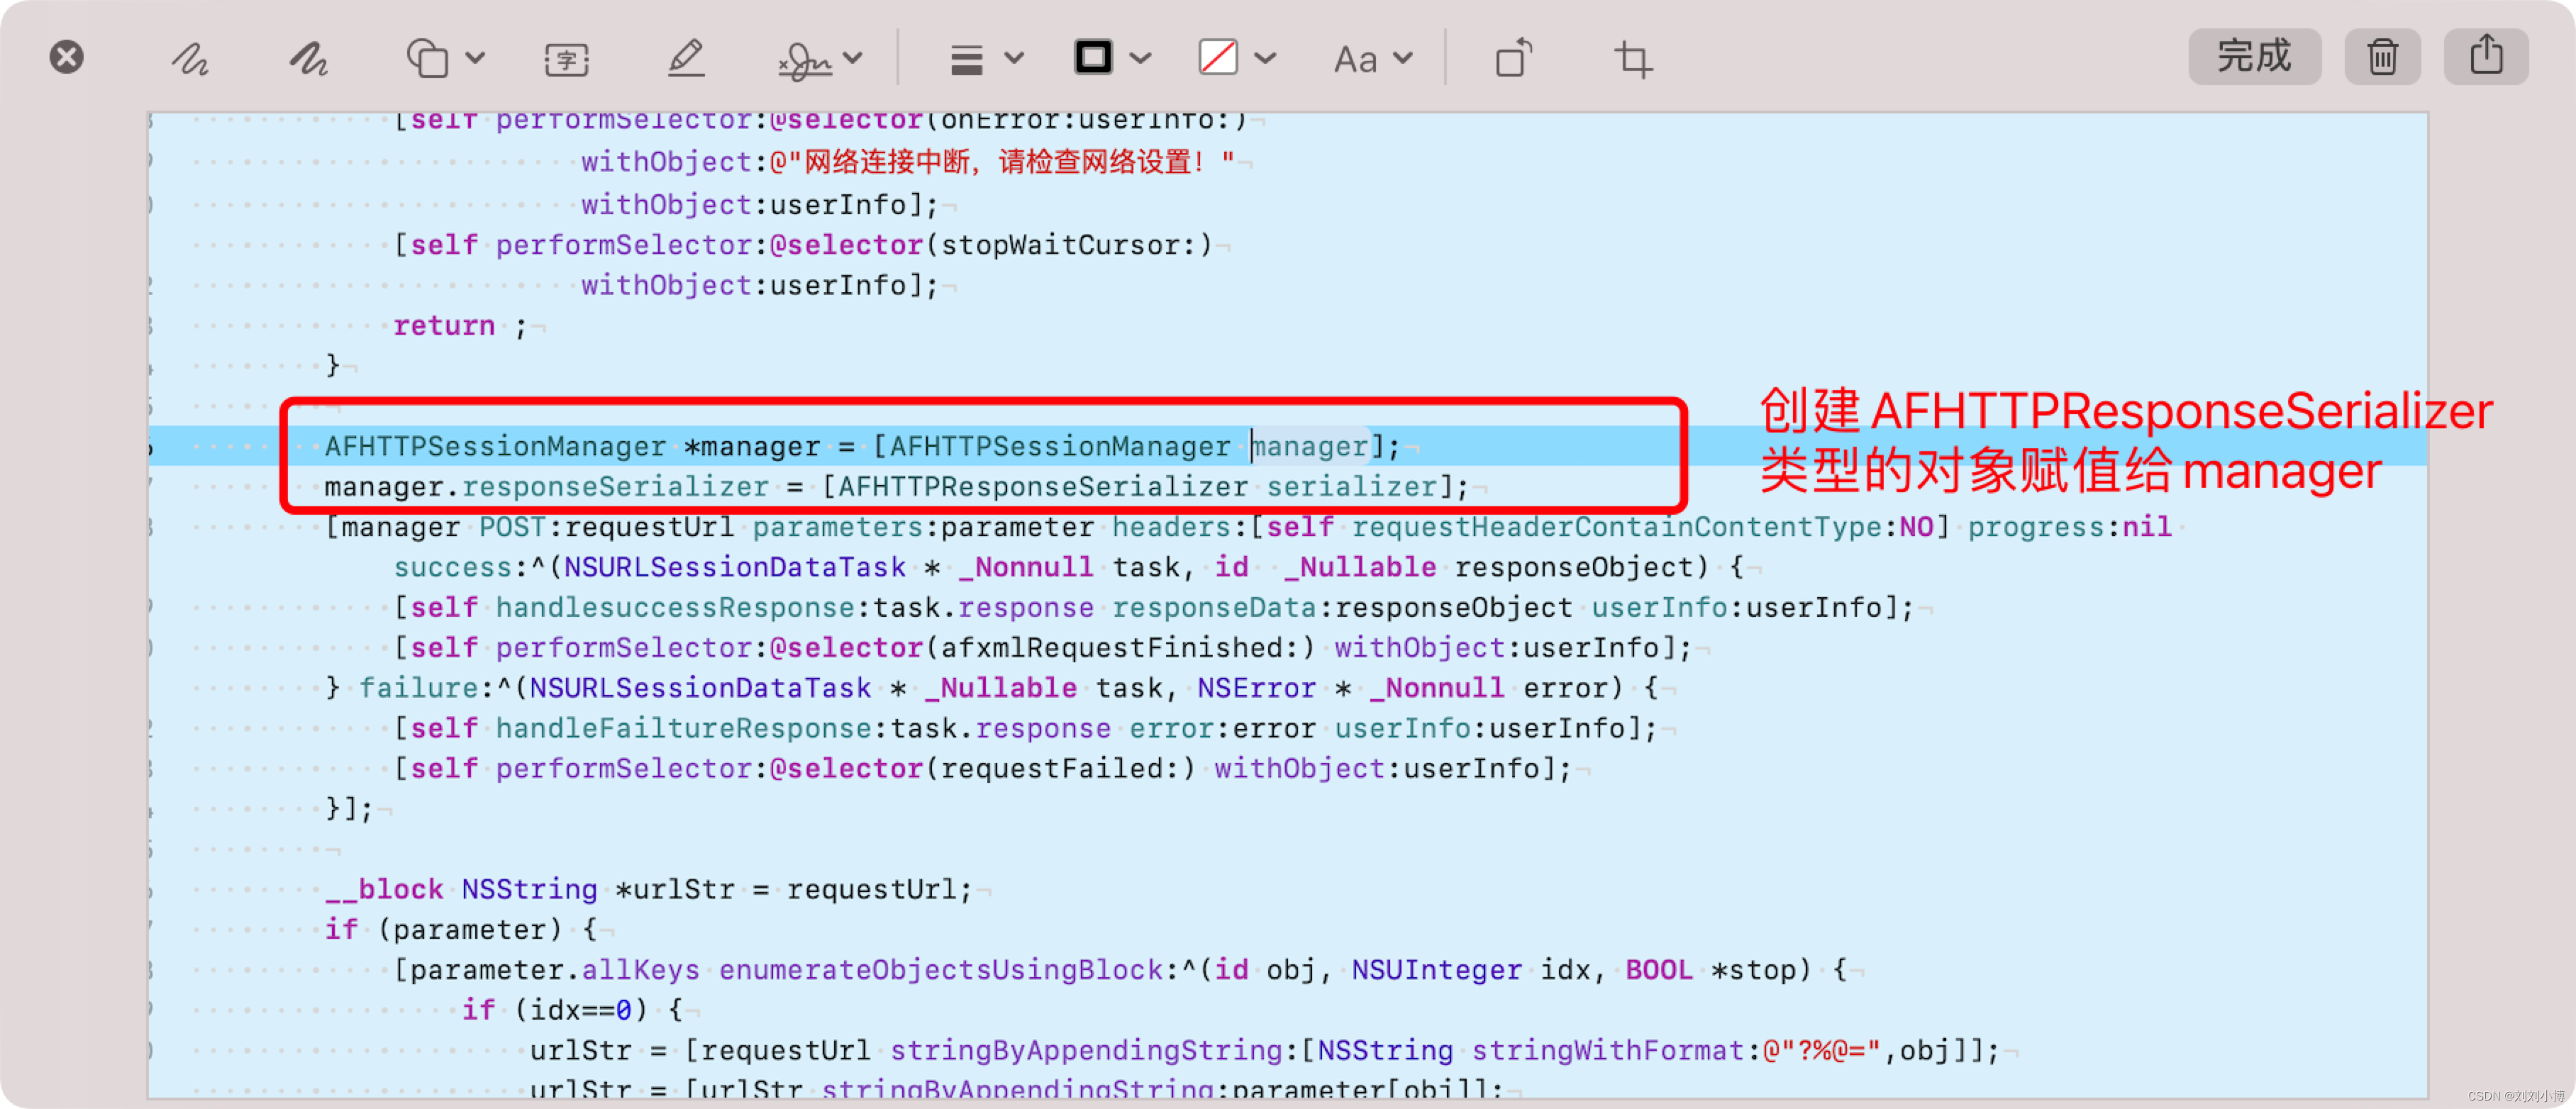This screenshot has height=1109, width=2576.
Task: Click '__block NSString *urlStr' line
Action: pos(648,889)
